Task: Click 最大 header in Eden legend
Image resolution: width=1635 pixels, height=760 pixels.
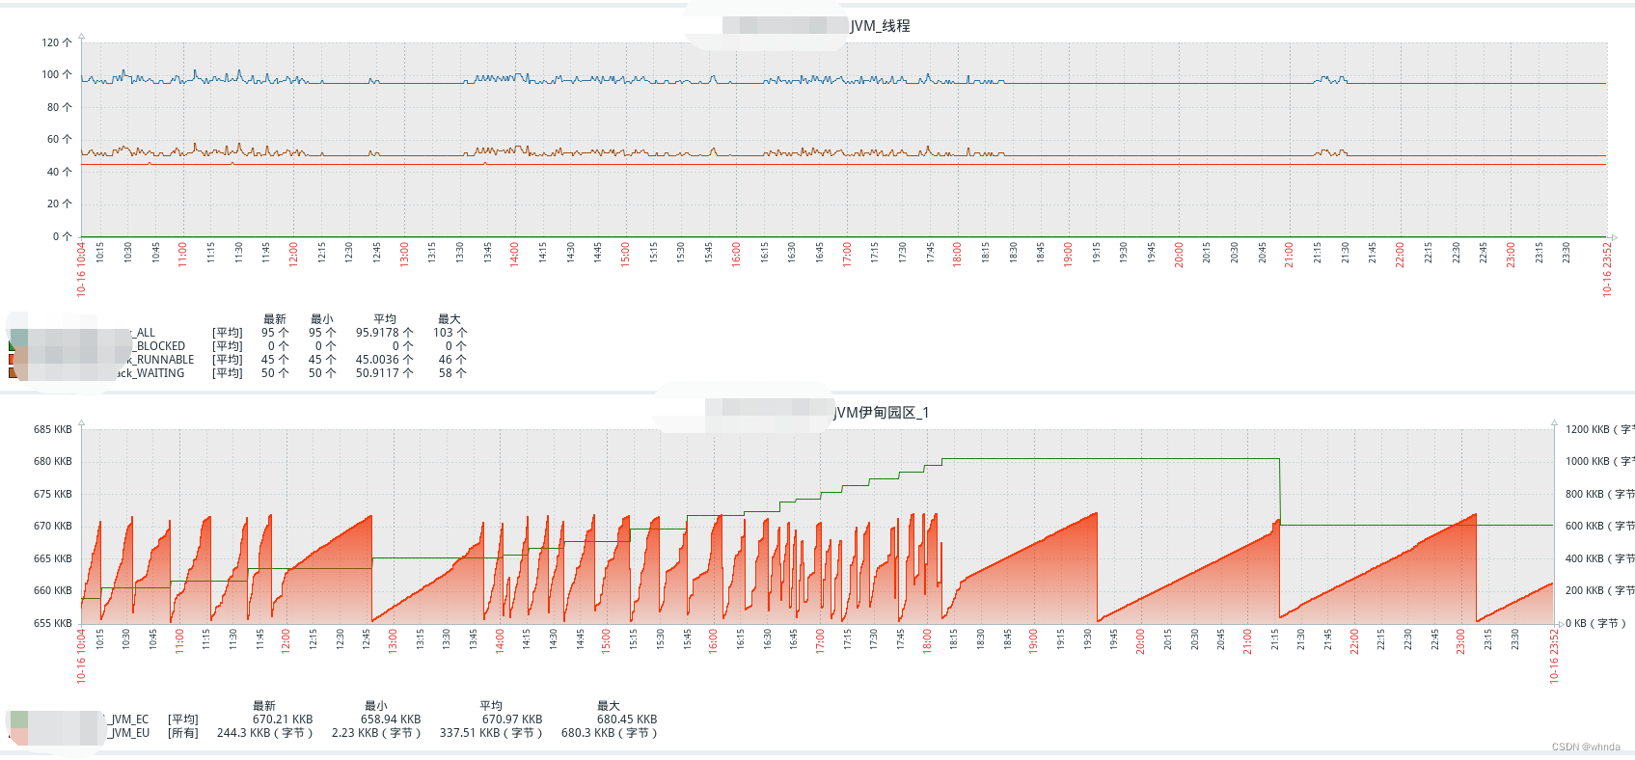Action: coord(609,706)
